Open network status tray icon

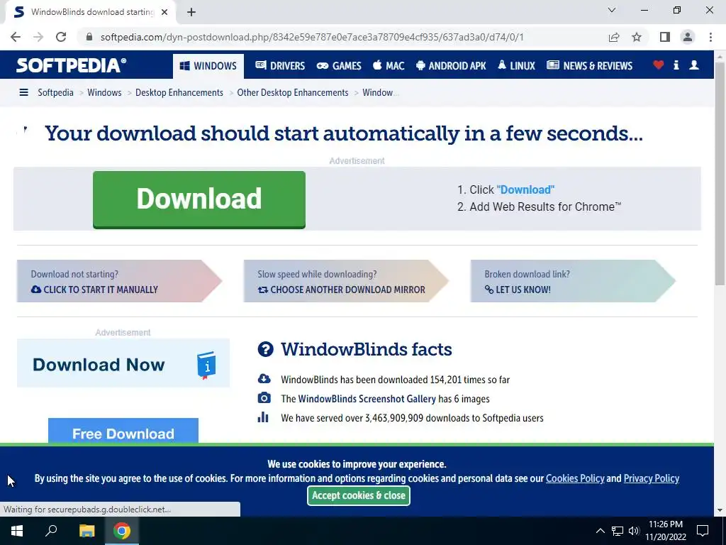[x=618, y=531]
